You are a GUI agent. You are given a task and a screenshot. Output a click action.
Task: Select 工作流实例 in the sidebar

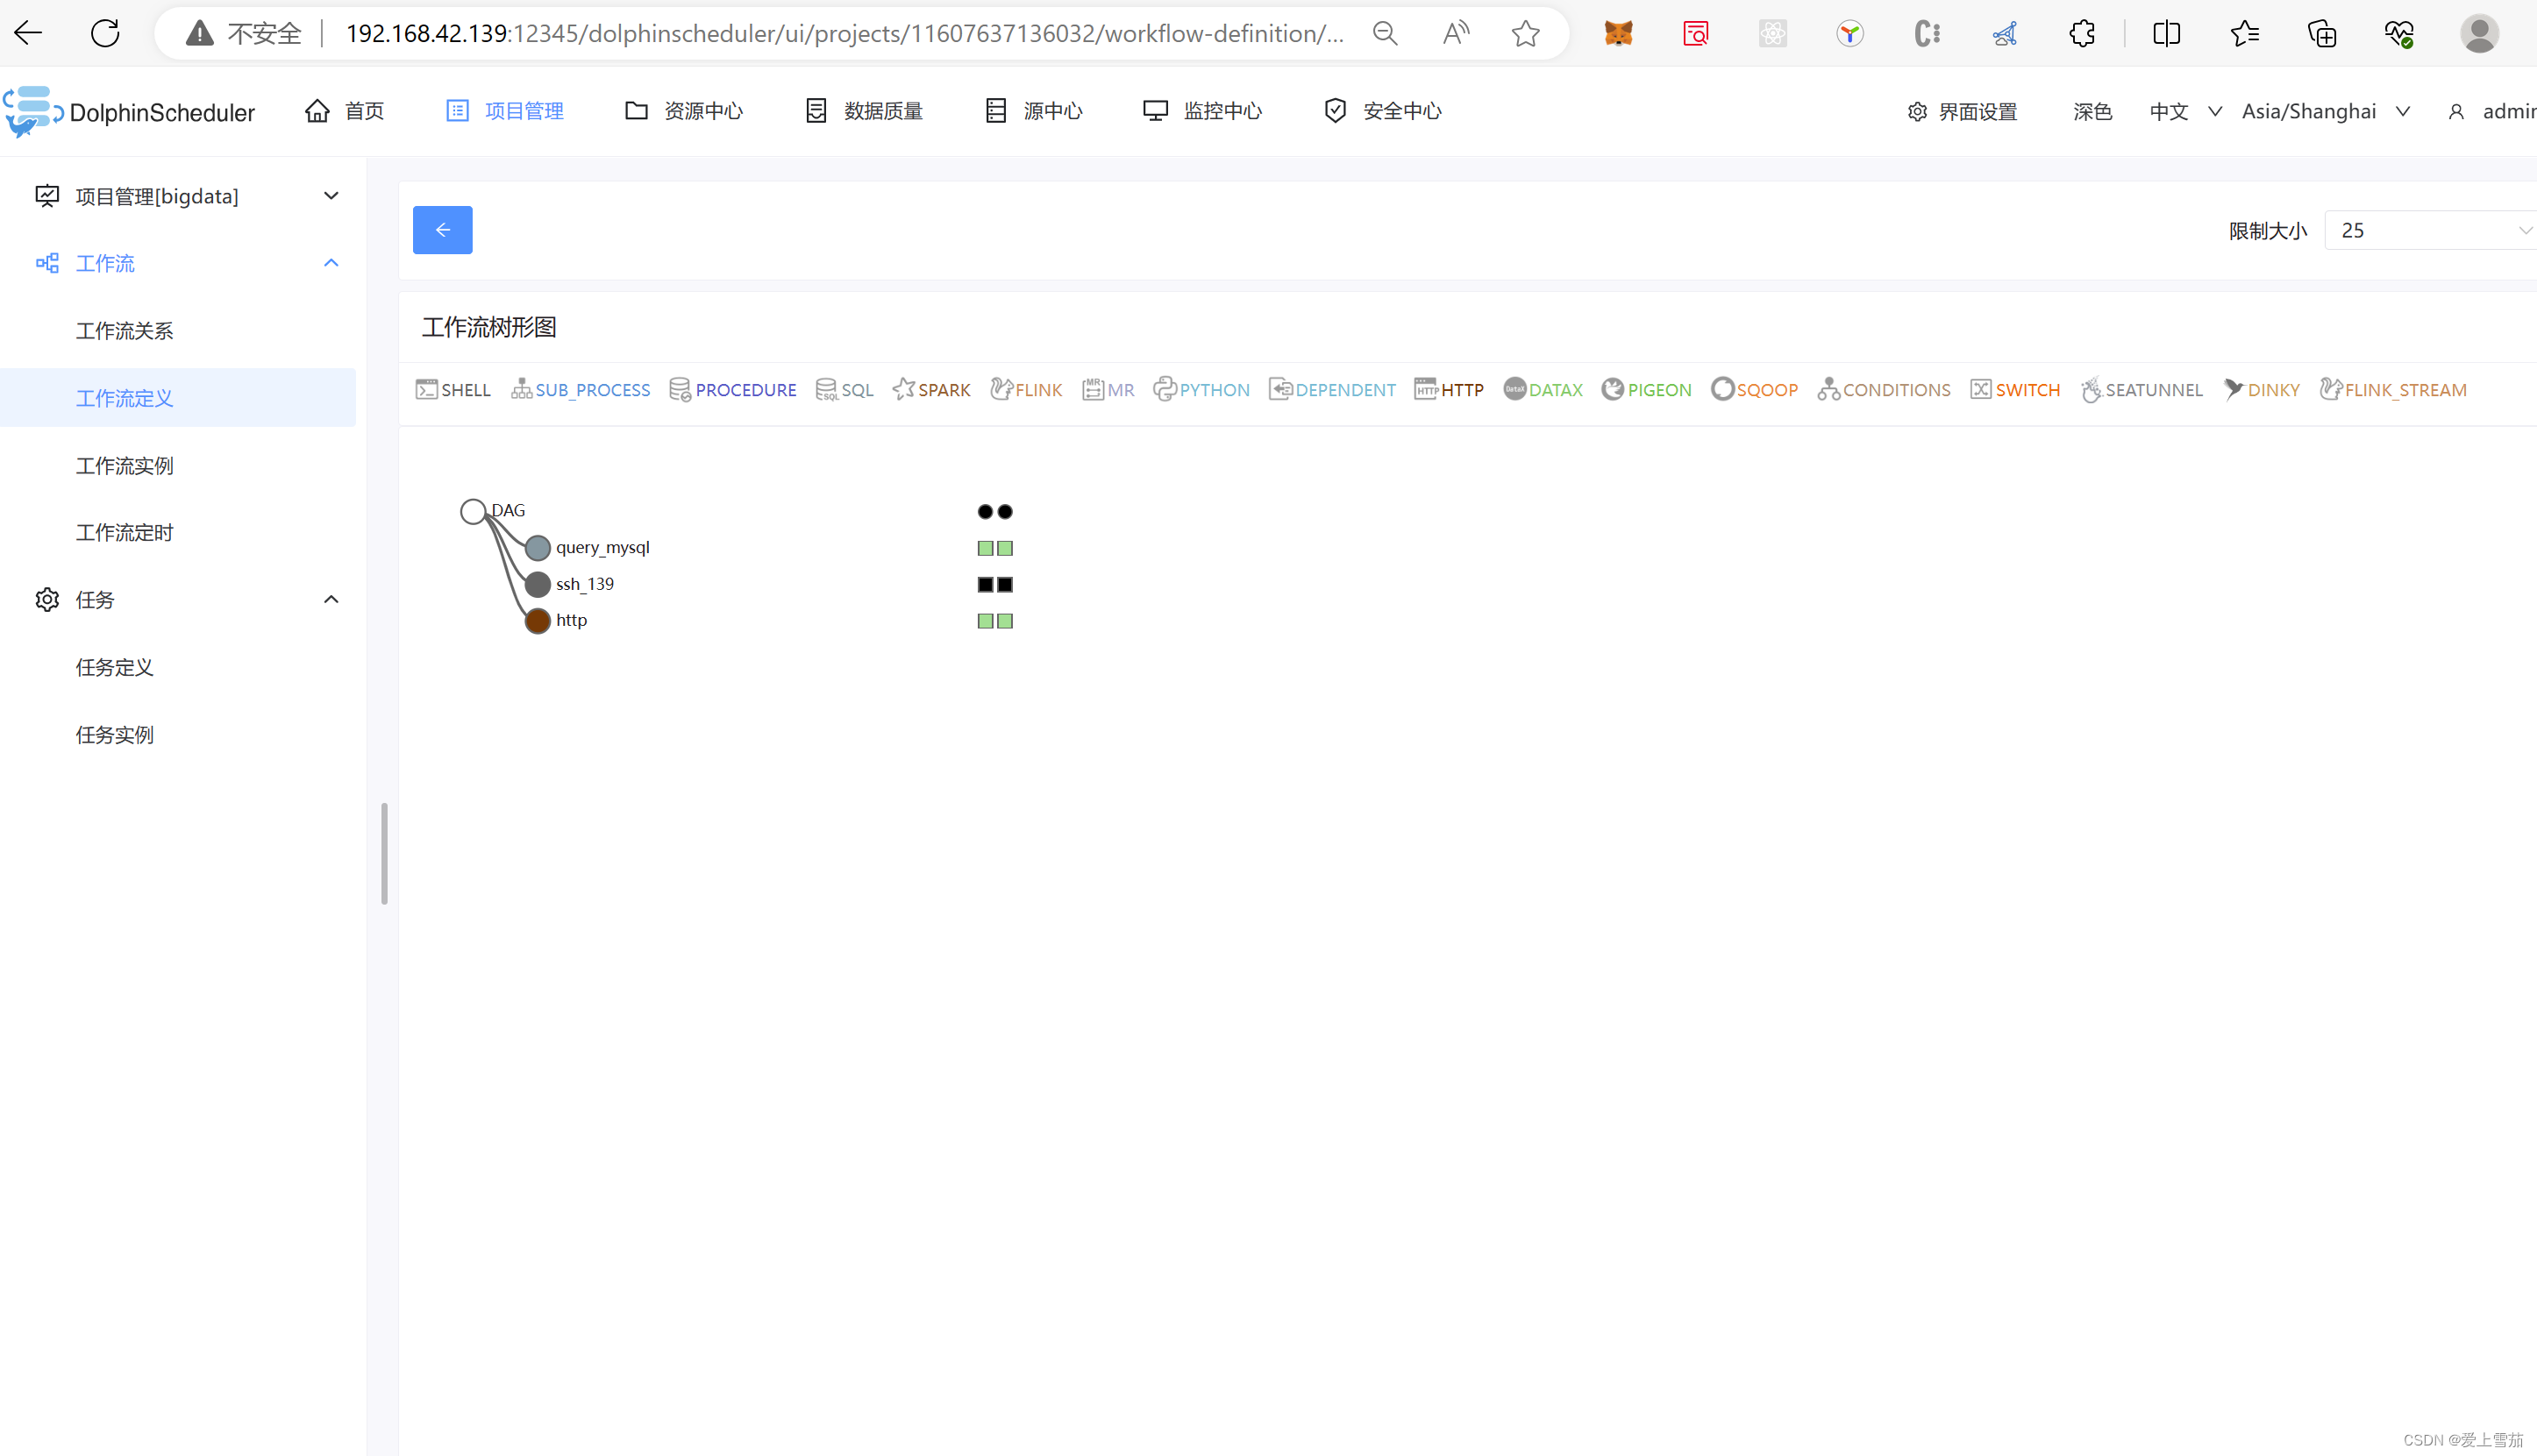125,466
